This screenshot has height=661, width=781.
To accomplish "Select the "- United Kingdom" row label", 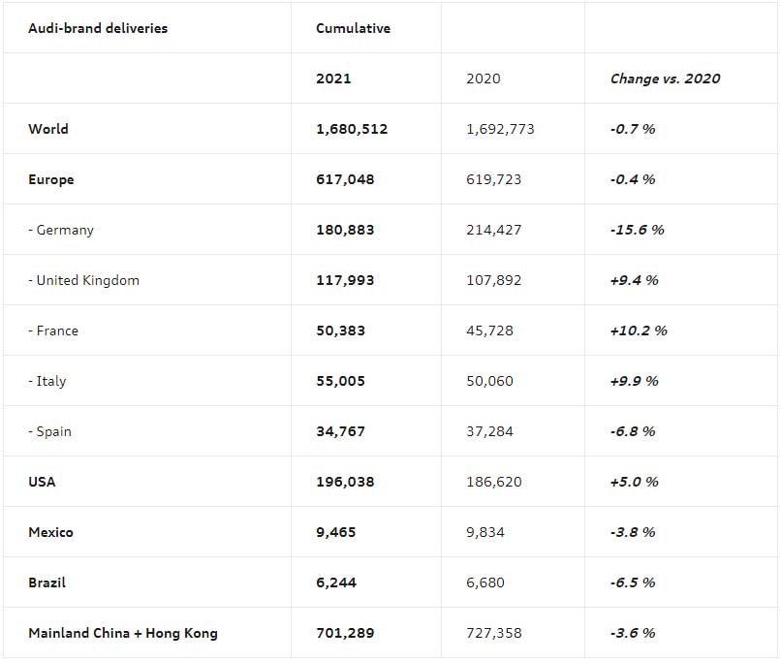I will click(83, 280).
